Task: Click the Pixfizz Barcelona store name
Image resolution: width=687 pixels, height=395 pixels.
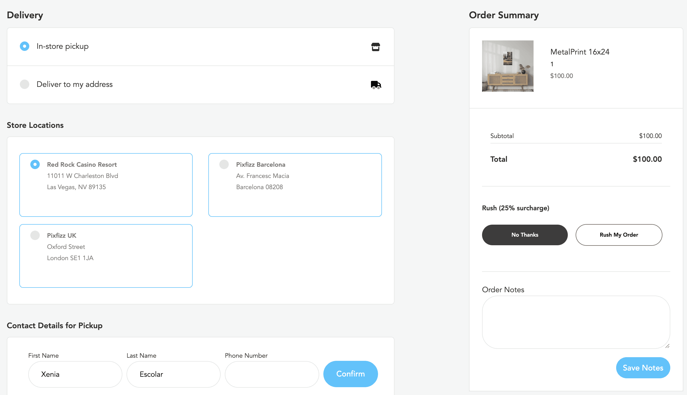Action: tap(260, 164)
